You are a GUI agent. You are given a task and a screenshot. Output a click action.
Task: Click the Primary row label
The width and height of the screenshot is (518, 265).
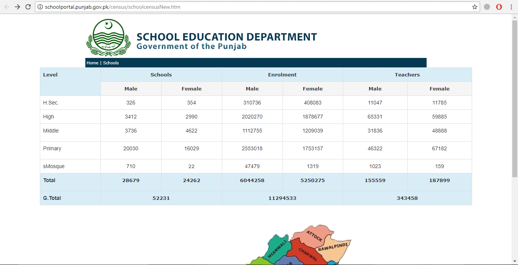[52, 148]
